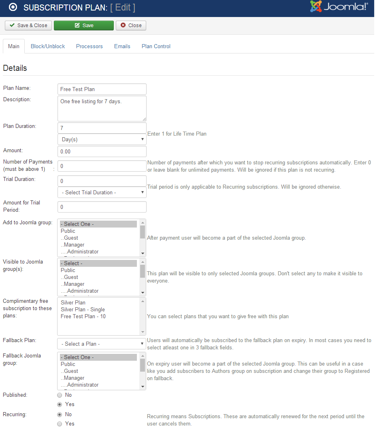The height and width of the screenshot is (434, 375).
Task: Enable Recurring by choosing Yes
Action: pos(60,424)
